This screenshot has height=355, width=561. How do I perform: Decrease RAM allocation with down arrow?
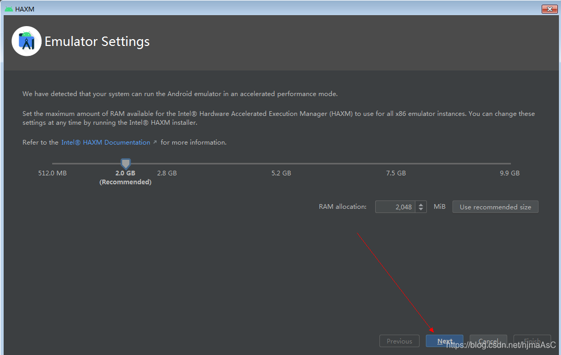click(421, 209)
